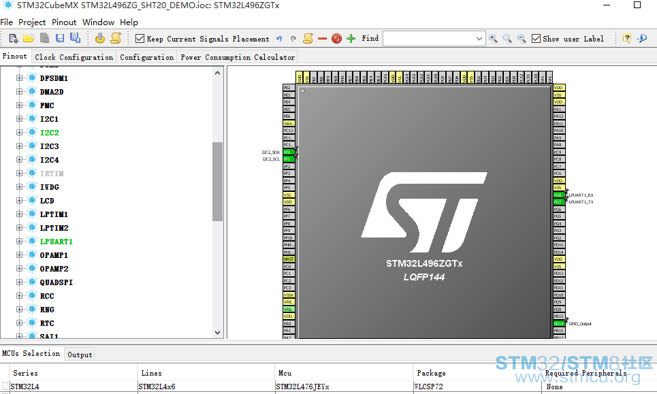
Task: Open the Pinout menu in the menu bar
Action: tap(64, 22)
